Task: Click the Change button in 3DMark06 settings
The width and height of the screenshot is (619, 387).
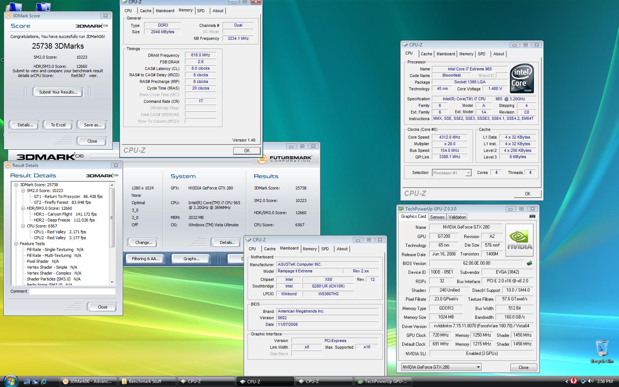Action: click(143, 243)
